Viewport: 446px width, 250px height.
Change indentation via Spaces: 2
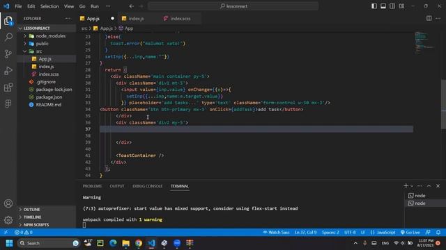(330, 233)
